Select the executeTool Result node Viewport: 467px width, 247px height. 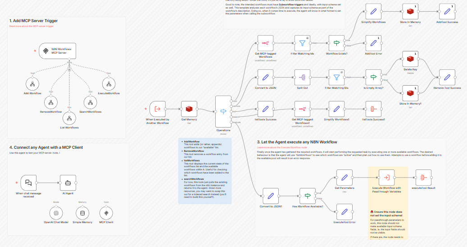click(x=423, y=178)
